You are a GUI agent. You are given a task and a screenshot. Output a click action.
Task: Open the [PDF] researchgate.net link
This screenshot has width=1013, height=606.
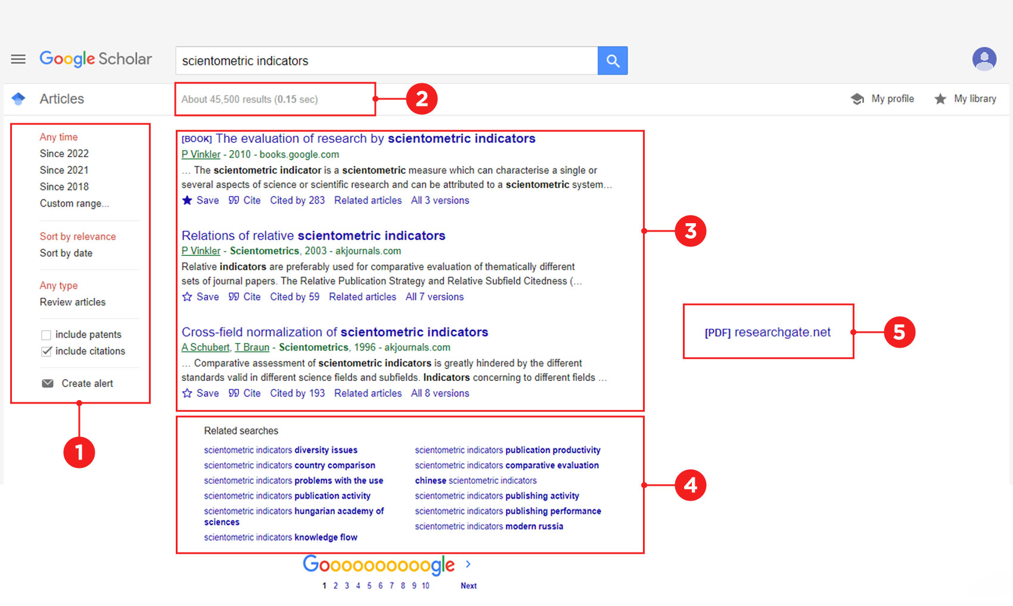(x=767, y=332)
